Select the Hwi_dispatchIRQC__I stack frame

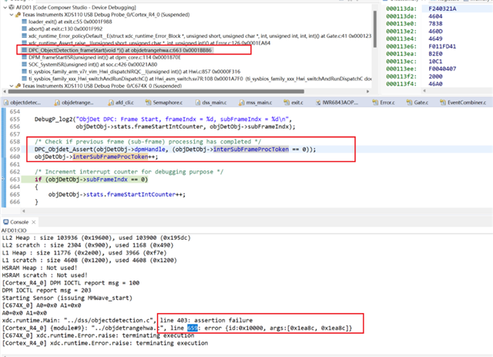point(134,72)
